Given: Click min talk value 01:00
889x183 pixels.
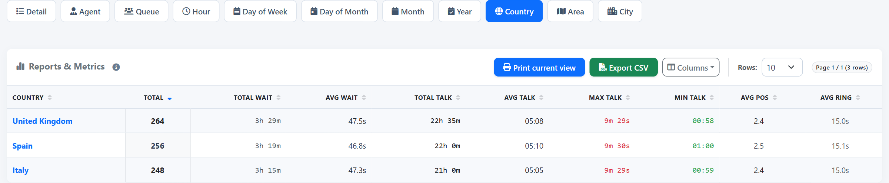Looking at the screenshot, I should [x=703, y=146].
